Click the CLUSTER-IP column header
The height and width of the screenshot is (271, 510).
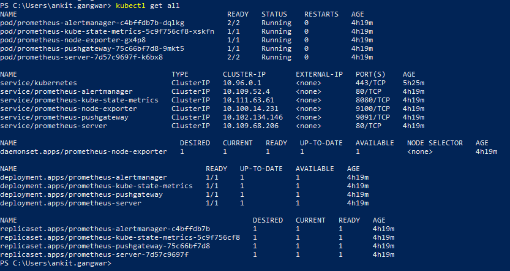coord(244,74)
